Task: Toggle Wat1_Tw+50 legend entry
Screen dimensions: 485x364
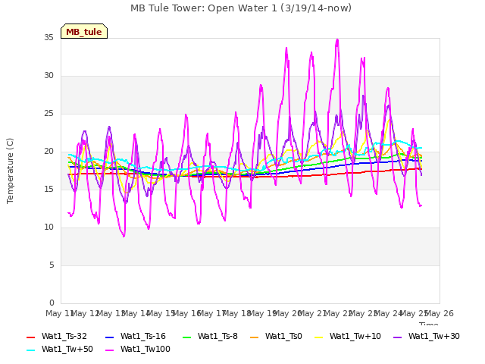Action: pyautogui.click(x=60, y=350)
